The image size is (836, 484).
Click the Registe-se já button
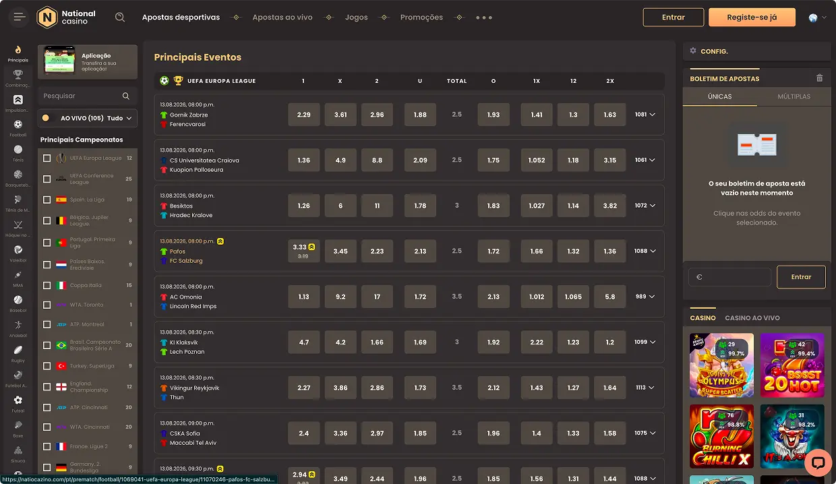pos(752,18)
